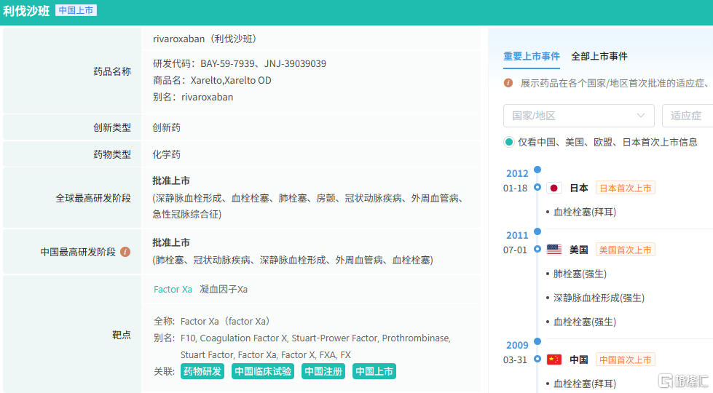The height and width of the screenshot is (393, 713).
Task: Click 血栓栓塞(拜耳) under 日本
Action: (585, 213)
